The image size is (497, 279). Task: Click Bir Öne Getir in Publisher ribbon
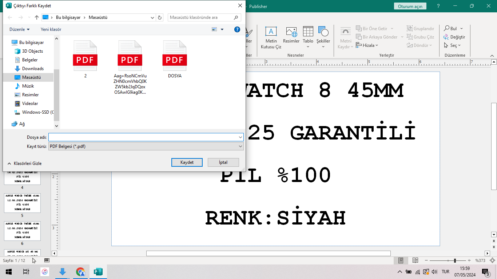[x=372, y=29]
